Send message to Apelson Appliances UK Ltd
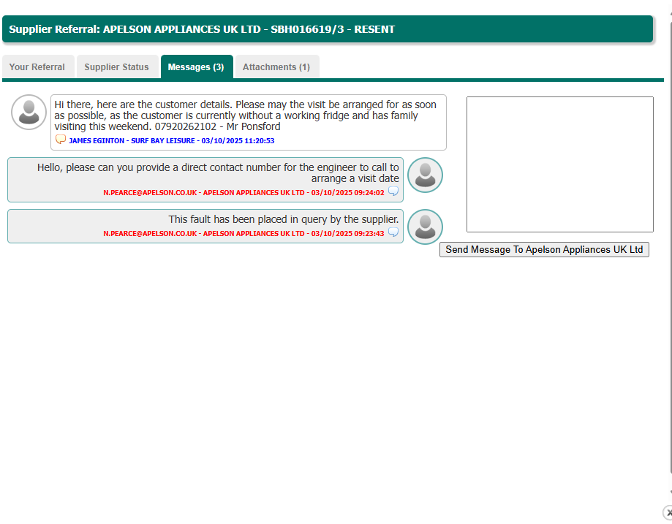Screen dimensions: 672x524 tap(544, 249)
